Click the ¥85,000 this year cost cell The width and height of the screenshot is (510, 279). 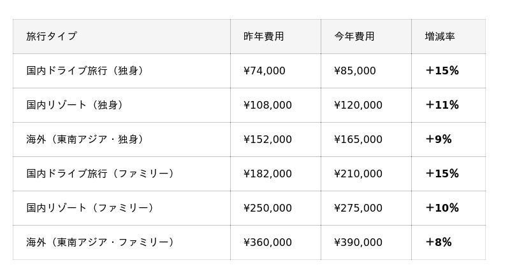[355, 71]
